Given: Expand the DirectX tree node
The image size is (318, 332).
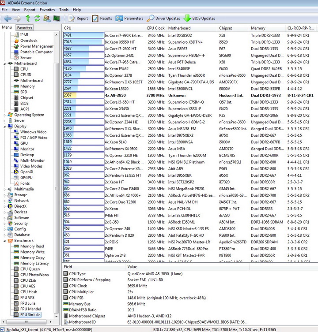Looking at the screenshot, I should (x=5, y=206).
